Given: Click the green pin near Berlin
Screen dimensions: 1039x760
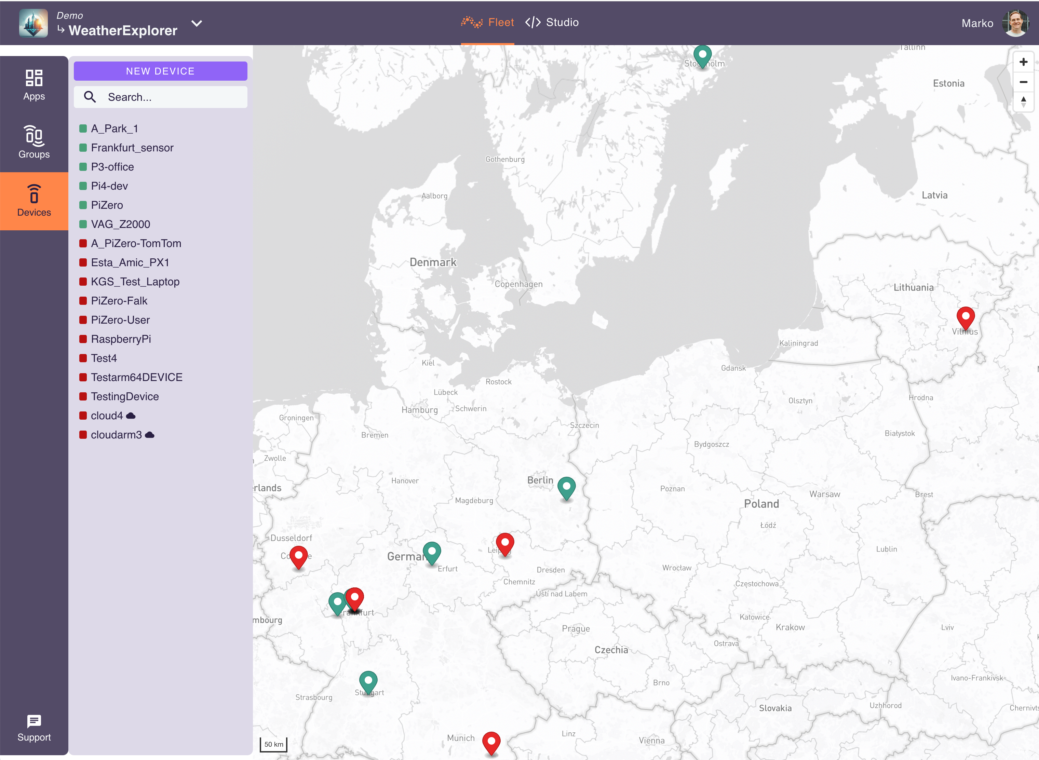Looking at the screenshot, I should 566,487.
